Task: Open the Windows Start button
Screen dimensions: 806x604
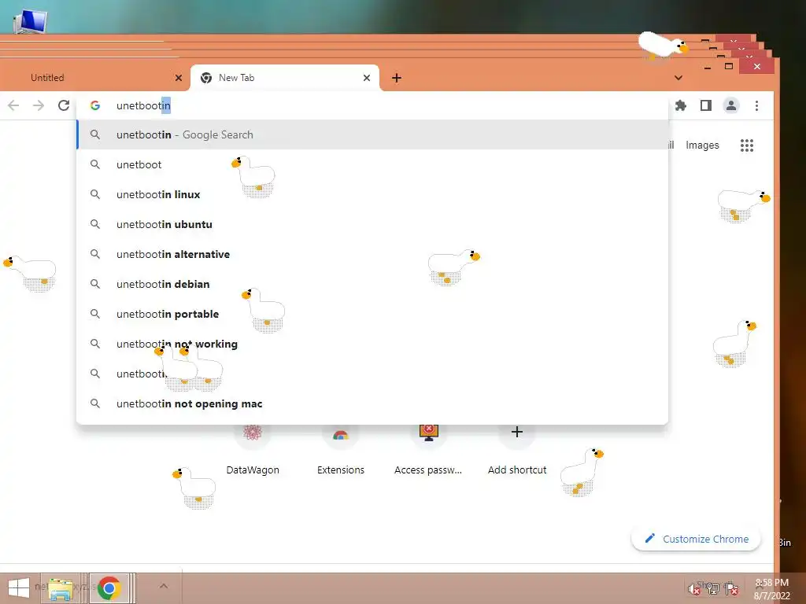Action: point(19,588)
